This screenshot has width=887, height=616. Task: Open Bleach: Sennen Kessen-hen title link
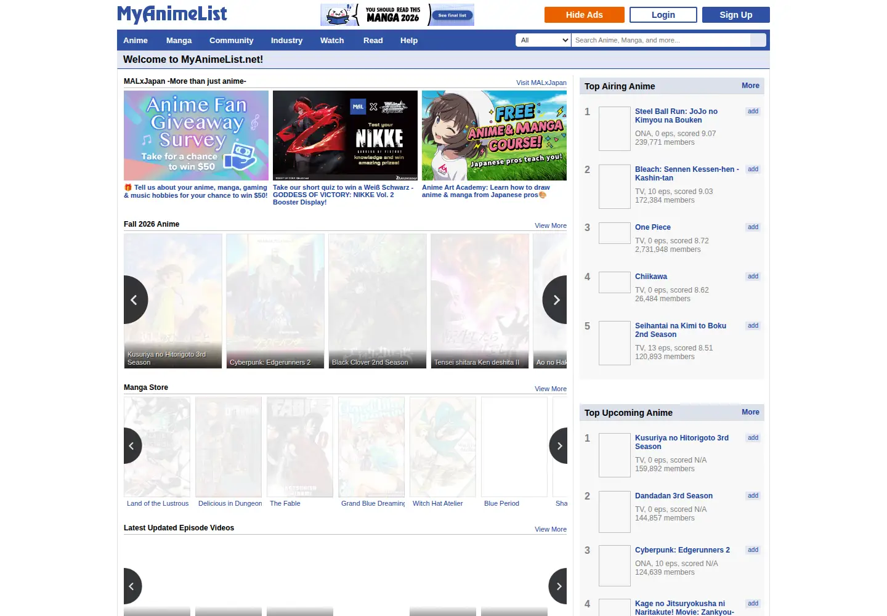coord(687,174)
